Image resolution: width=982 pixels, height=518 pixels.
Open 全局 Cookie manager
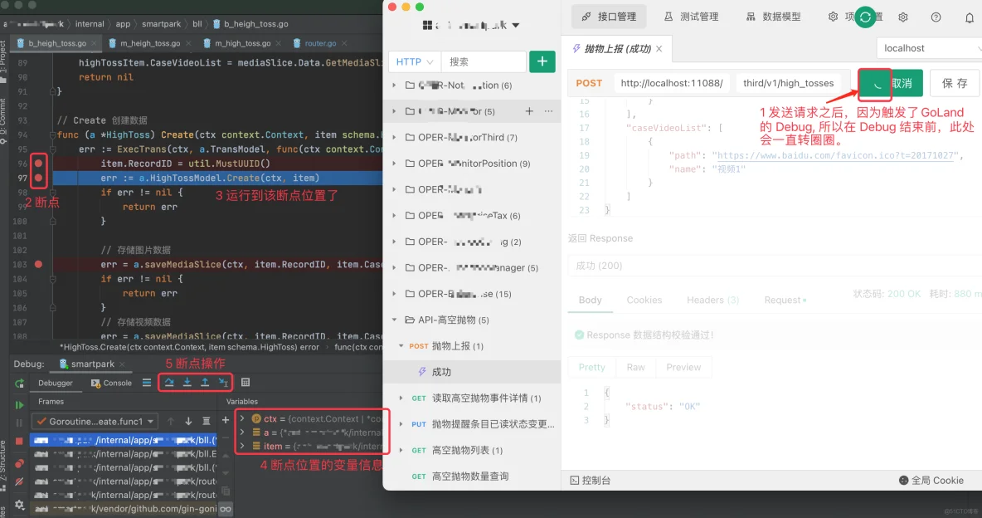[x=931, y=481]
